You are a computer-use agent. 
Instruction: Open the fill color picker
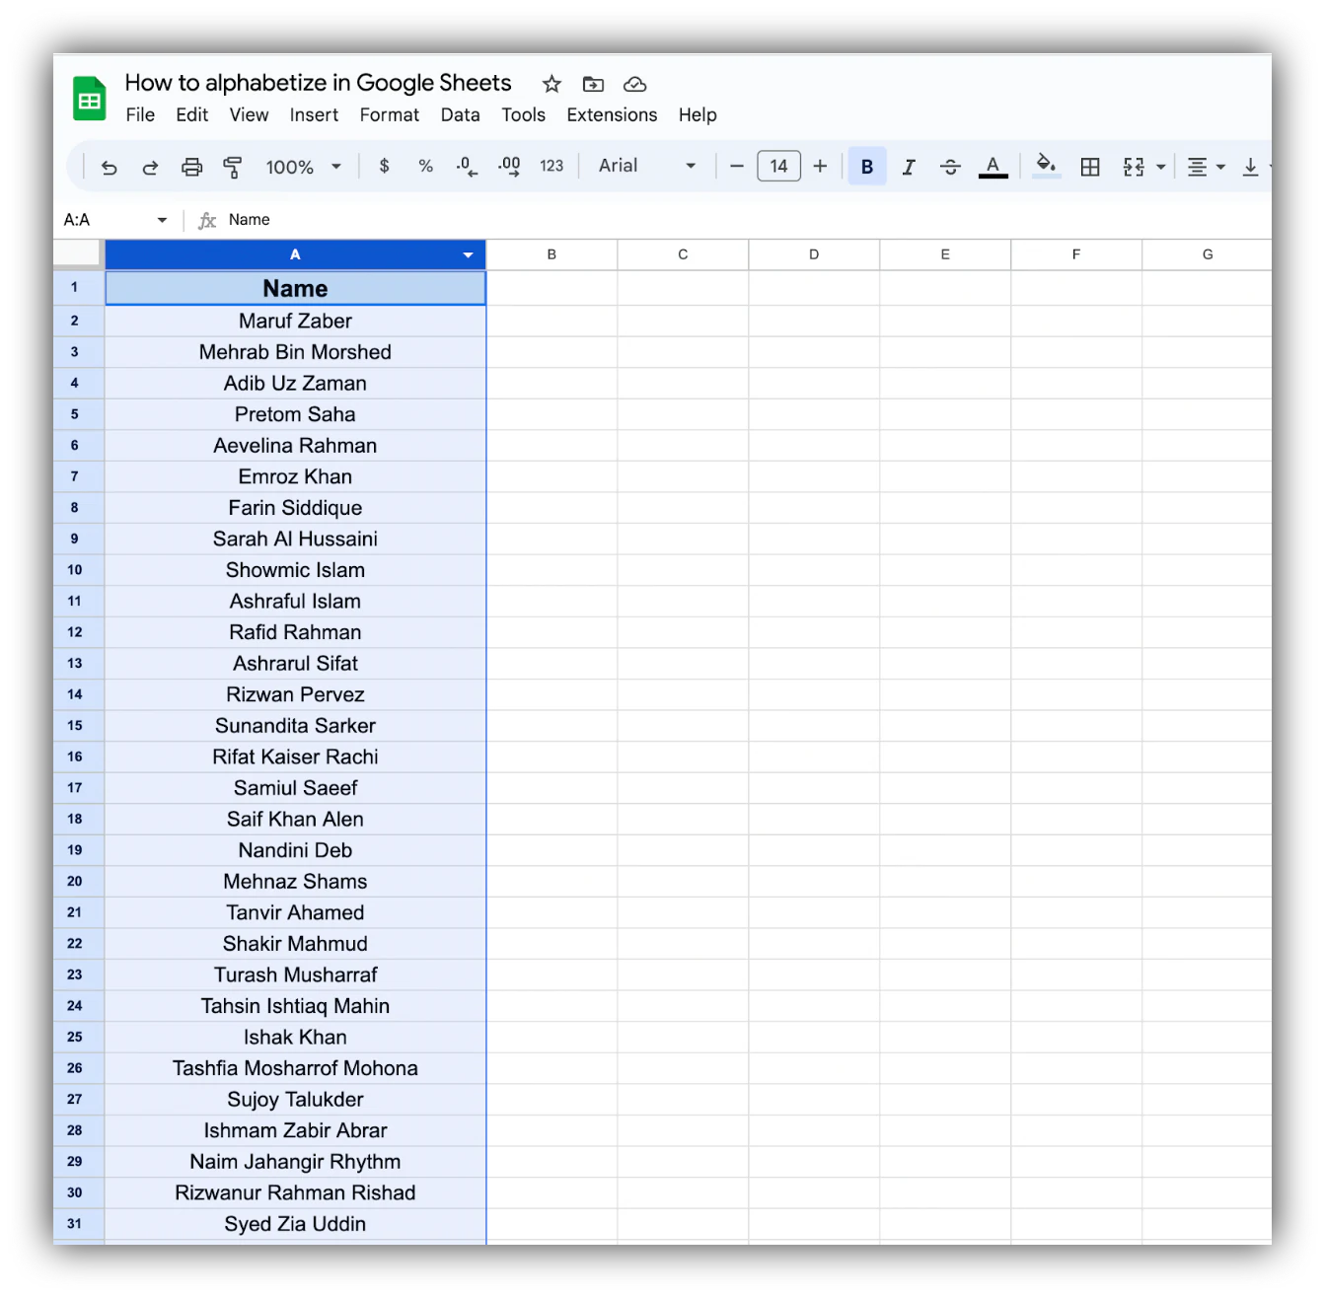point(1046,166)
